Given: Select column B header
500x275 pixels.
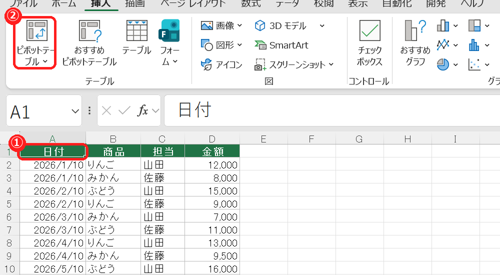Looking at the screenshot, I should [113, 139].
